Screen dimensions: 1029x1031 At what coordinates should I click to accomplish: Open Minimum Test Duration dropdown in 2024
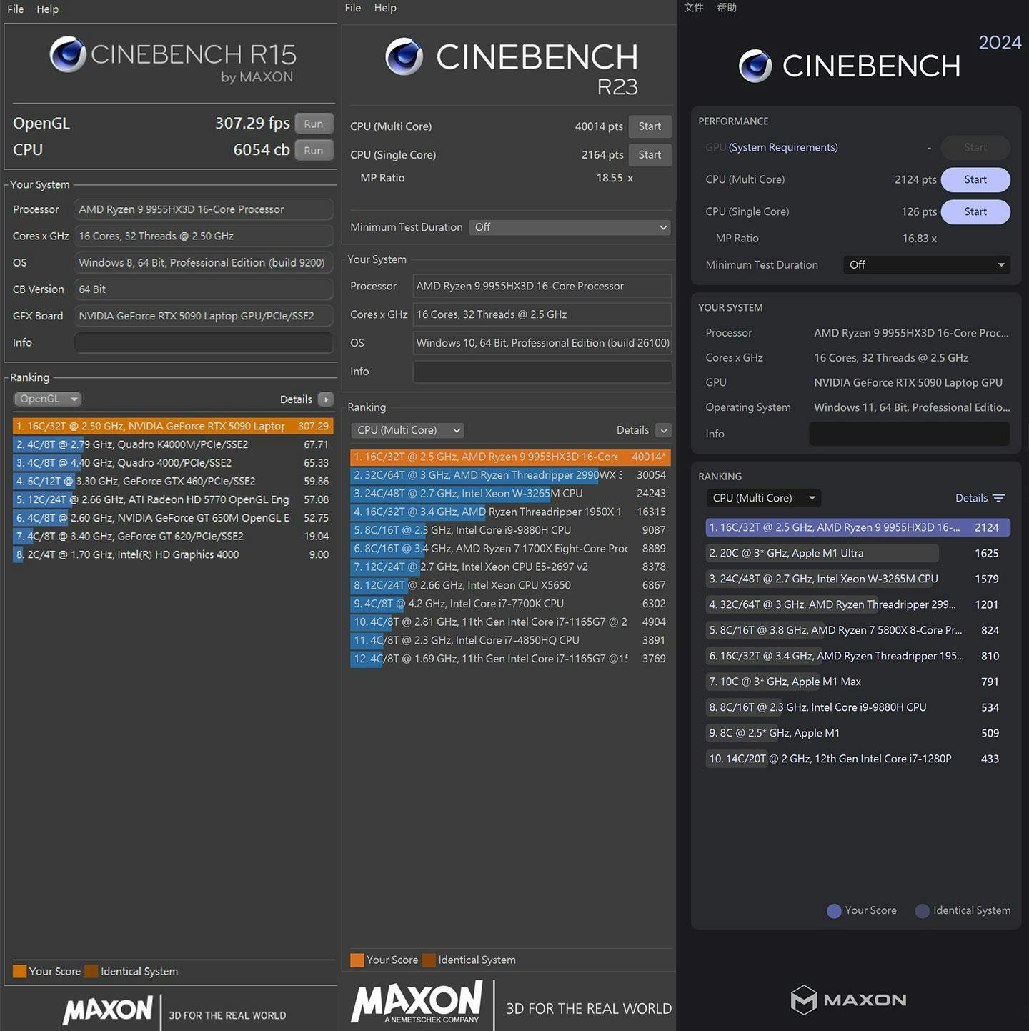(x=927, y=264)
